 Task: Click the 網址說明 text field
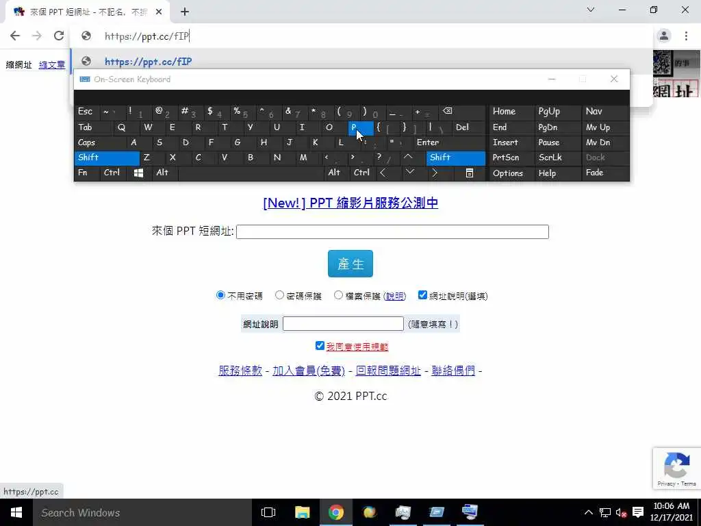pos(343,324)
